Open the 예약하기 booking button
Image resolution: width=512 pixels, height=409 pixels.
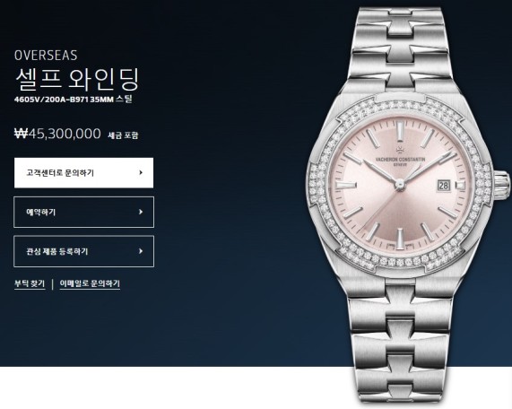coord(83,212)
